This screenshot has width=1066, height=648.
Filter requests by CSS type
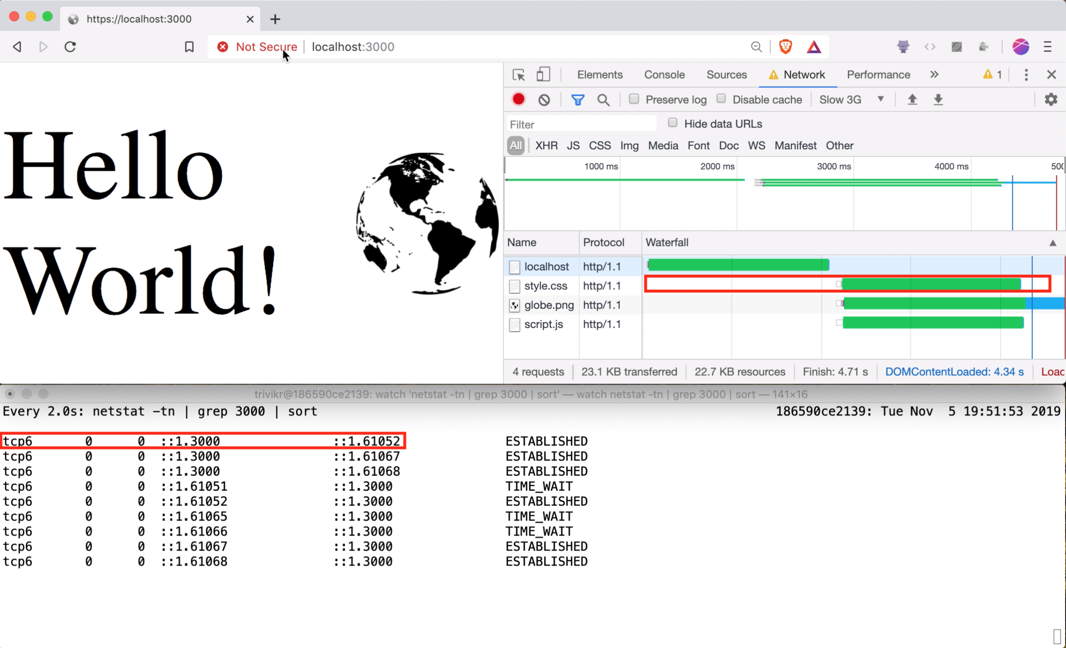(x=600, y=145)
